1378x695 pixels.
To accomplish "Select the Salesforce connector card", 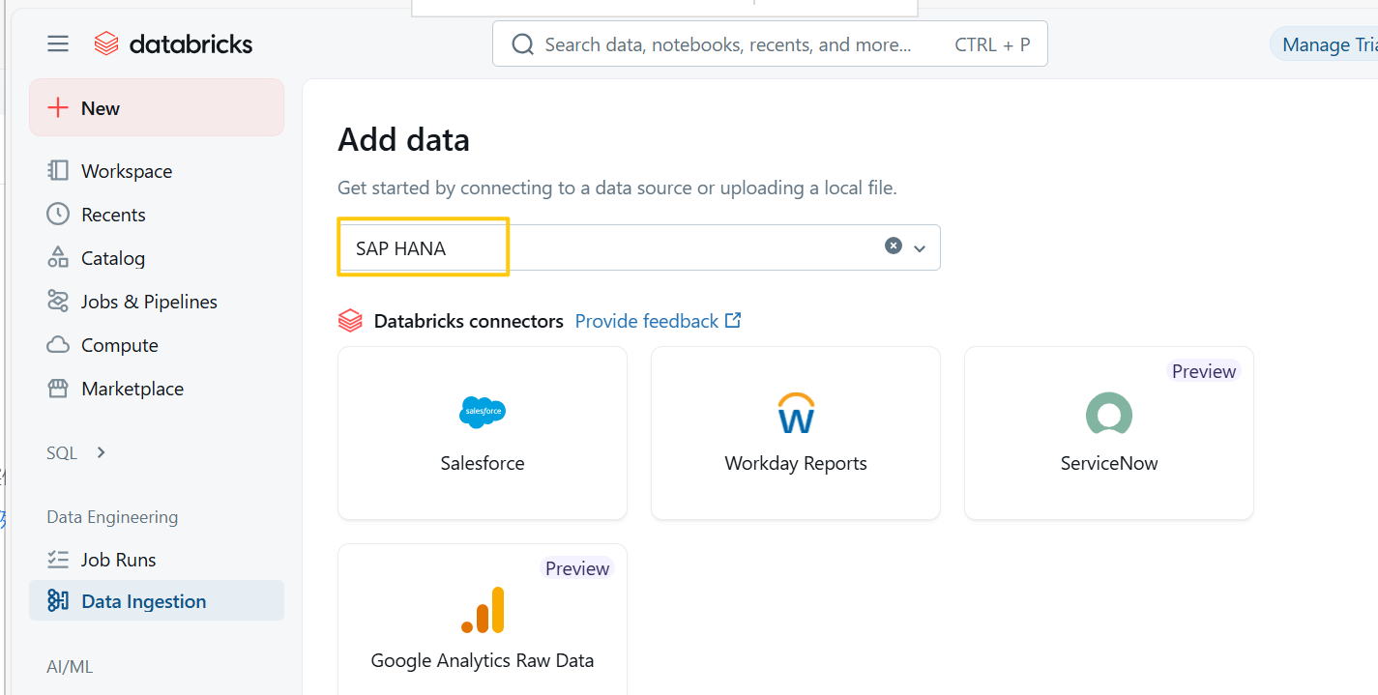I will [x=483, y=433].
